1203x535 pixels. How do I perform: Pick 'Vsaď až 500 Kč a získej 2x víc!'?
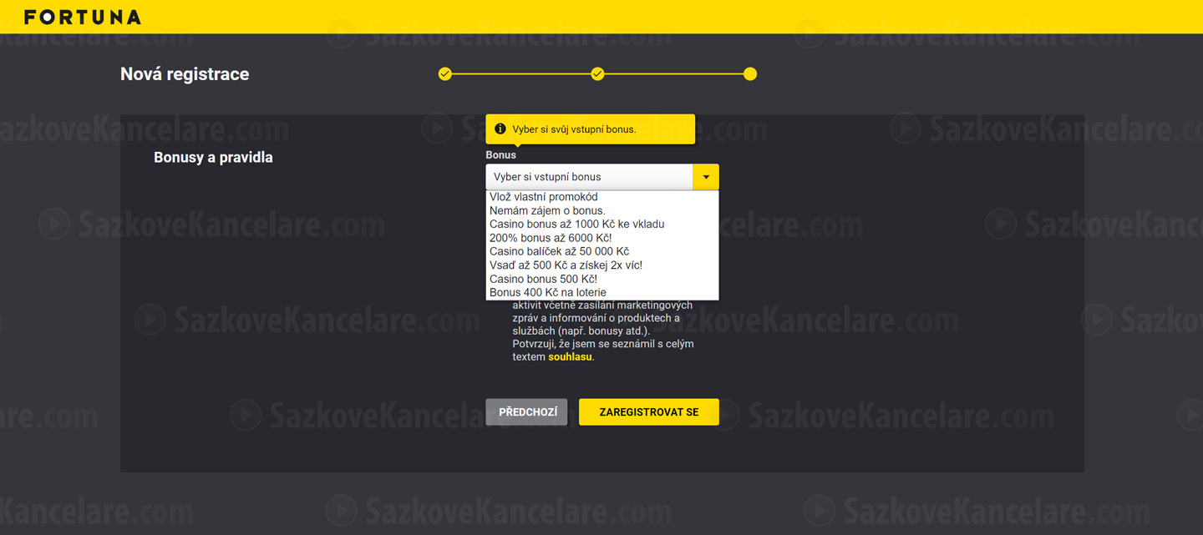(602, 265)
